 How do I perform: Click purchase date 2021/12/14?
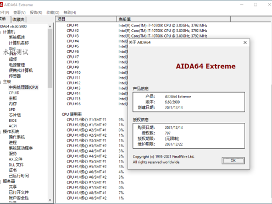[x=174, y=128]
